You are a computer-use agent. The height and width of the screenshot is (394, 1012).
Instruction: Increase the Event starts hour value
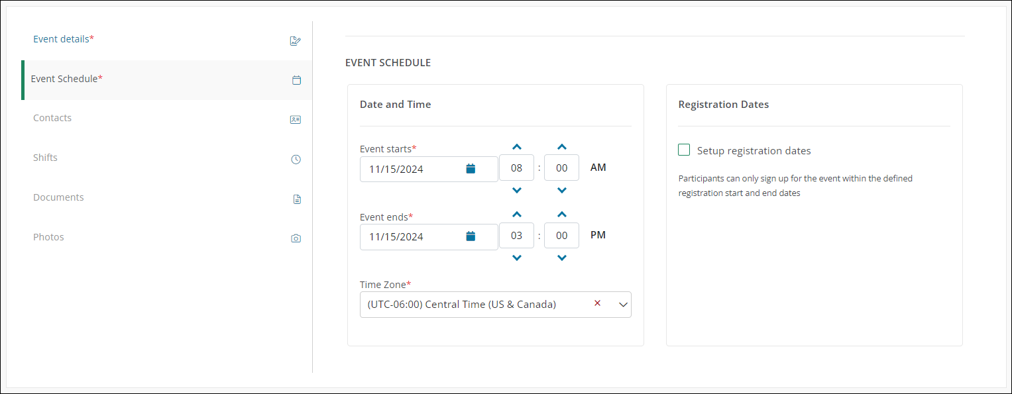coord(517,147)
